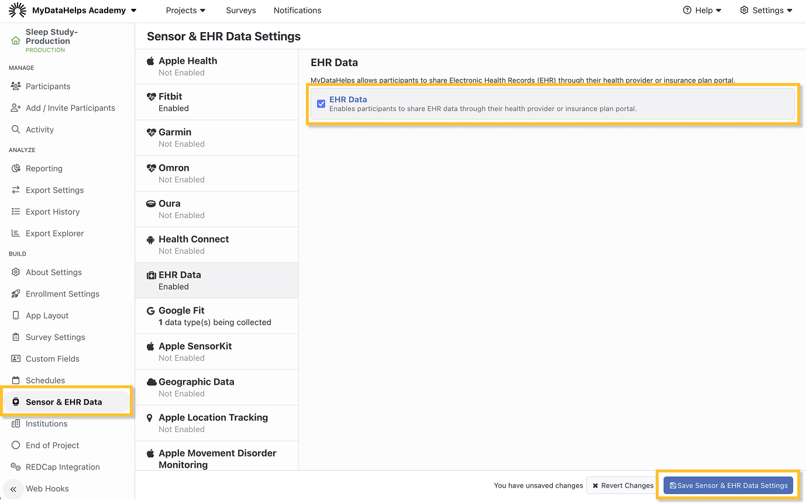Click the home icon beside Sleep Study-Production
The width and height of the screenshot is (806, 504).
[x=16, y=41]
